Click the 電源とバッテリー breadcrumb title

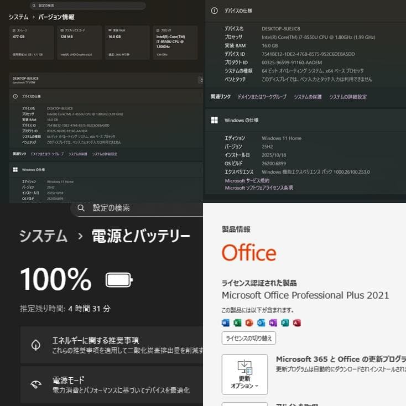(141, 236)
